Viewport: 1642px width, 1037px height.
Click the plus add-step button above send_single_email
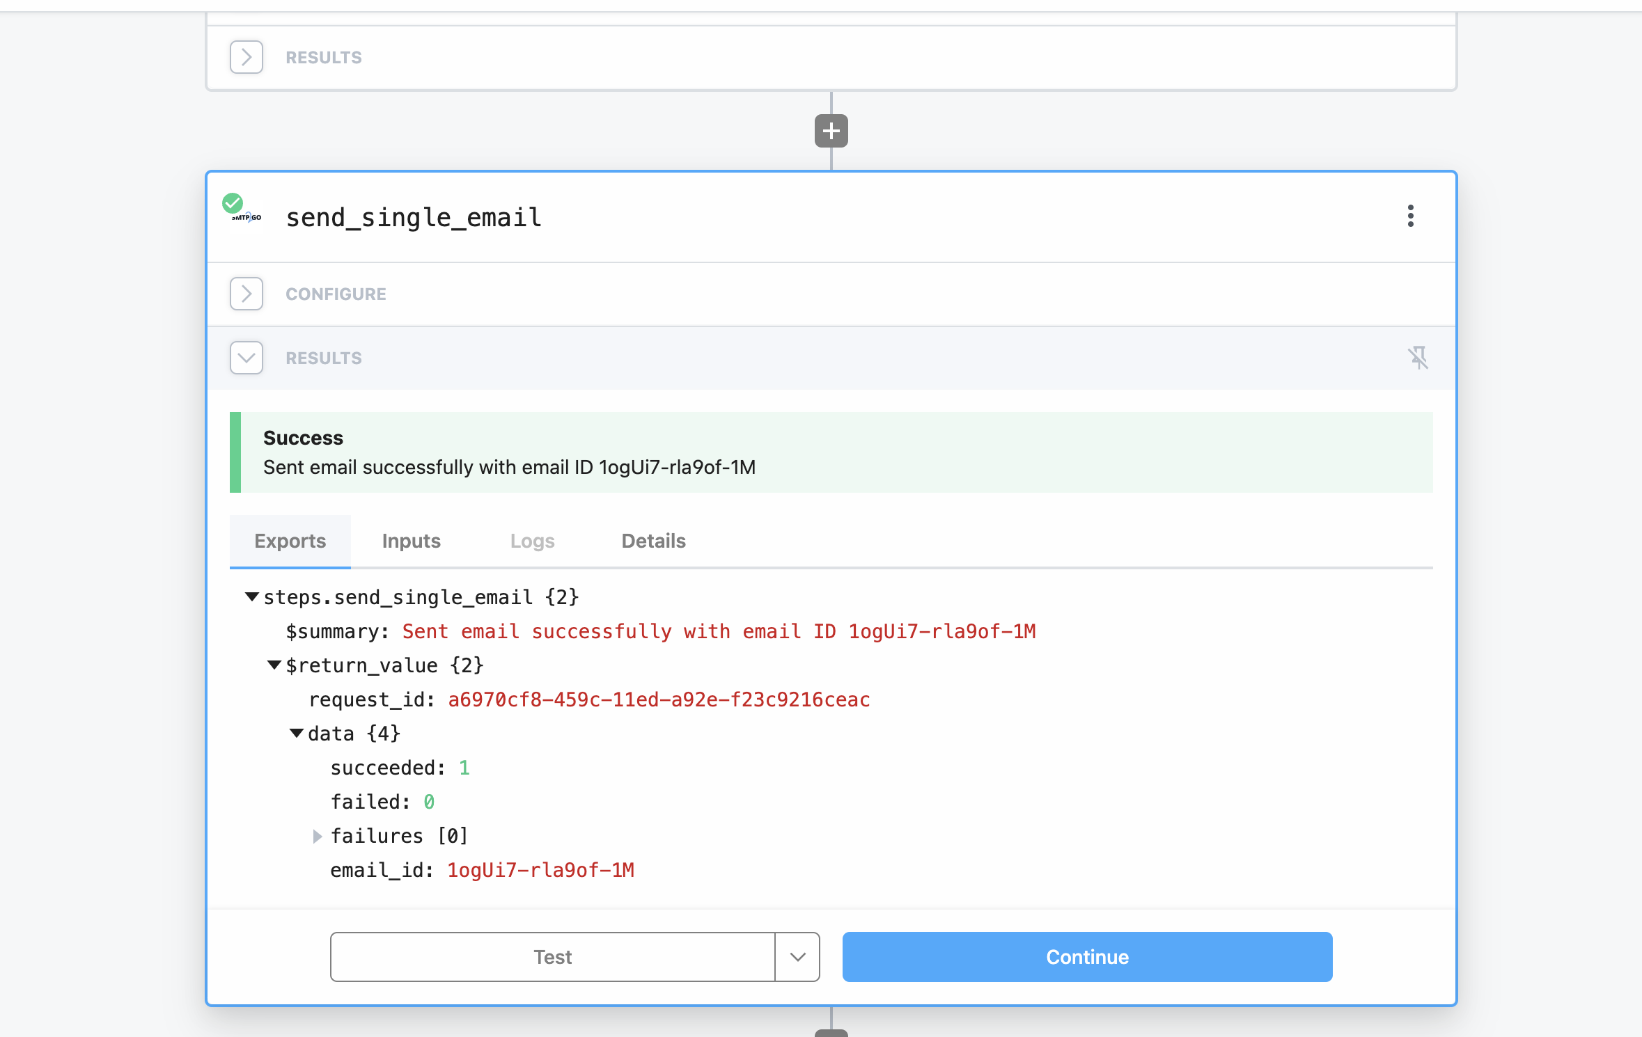click(831, 131)
